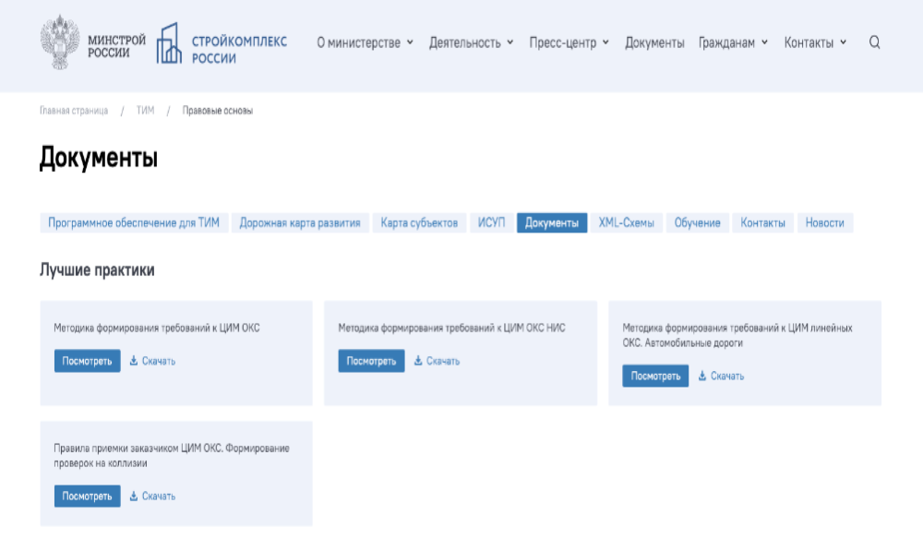Click download icon next to first Скачать link
The height and width of the screenshot is (539, 923).
pyautogui.click(x=132, y=362)
